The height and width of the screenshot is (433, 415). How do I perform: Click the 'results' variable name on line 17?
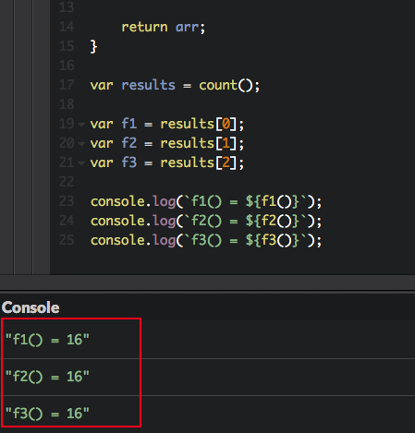point(148,85)
